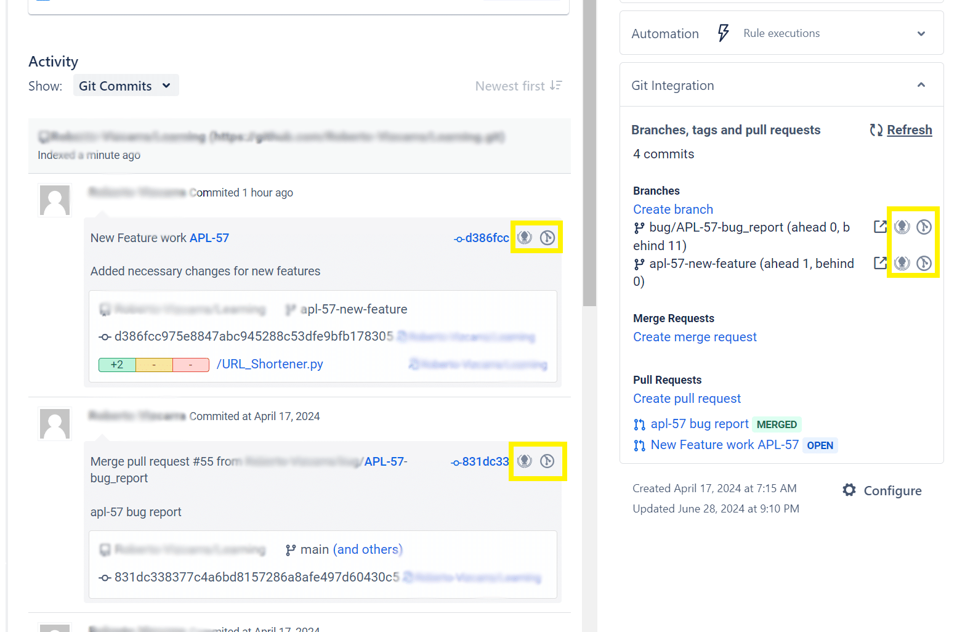Click pull request icon beside apl-57 bug report
957x632 pixels.
point(639,424)
